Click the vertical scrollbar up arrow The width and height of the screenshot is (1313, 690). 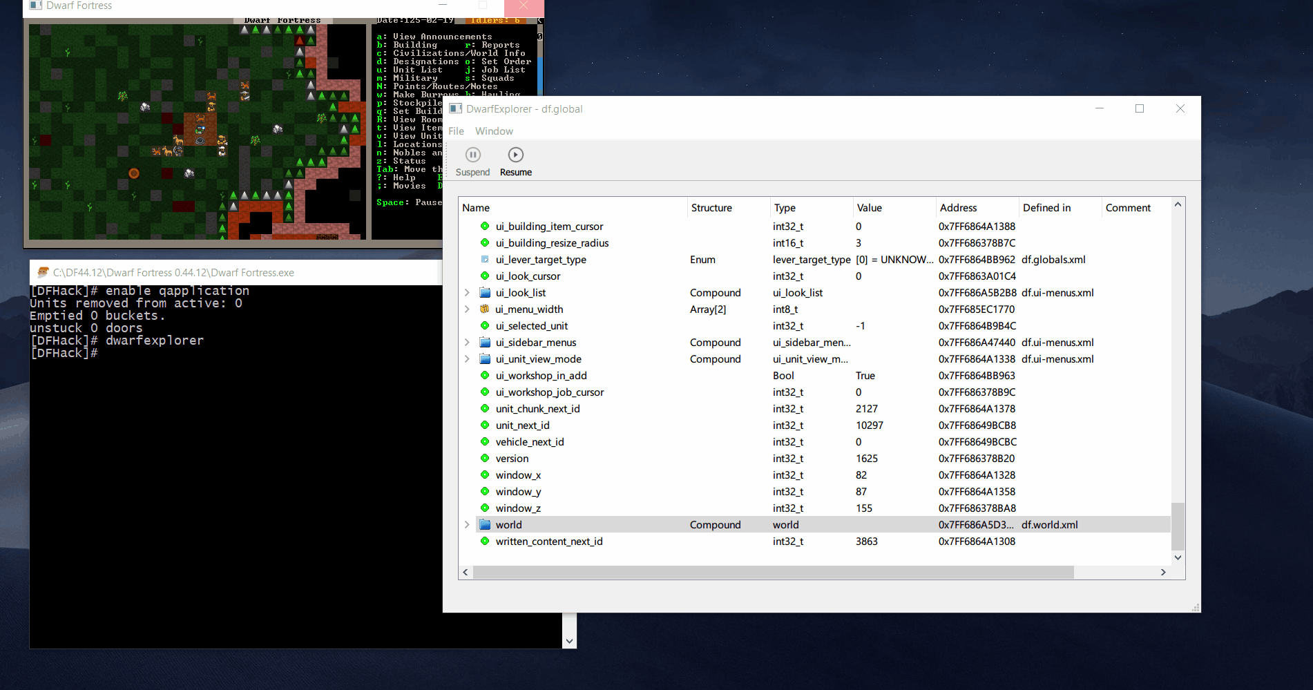[x=1178, y=204]
